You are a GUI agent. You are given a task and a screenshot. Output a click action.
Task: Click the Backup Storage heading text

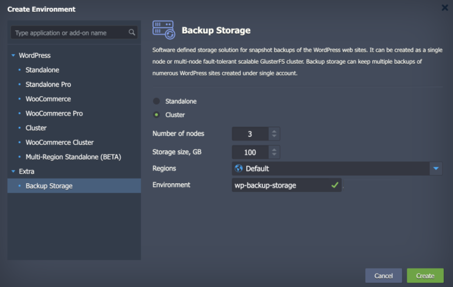pyautogui.click(x=216, y=30)
